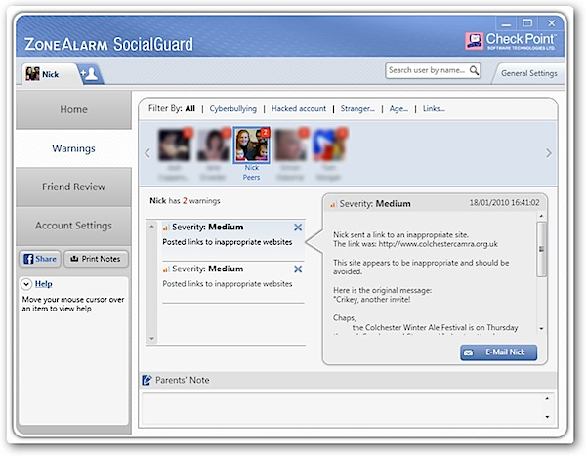
Task: Collapse the Help panel chevron
Action: click(26, 284)
